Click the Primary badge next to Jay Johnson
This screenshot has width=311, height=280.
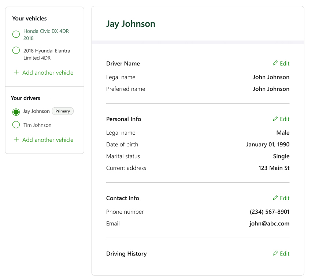pos(63,111)
